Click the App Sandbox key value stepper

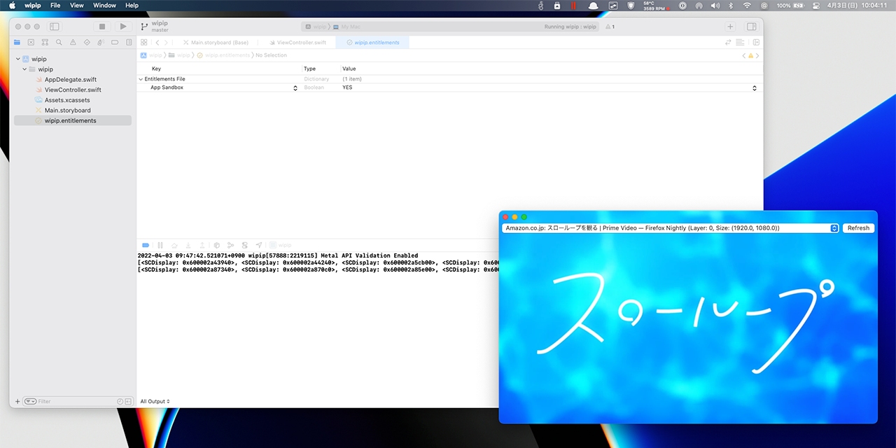click(x=295, y=87)
